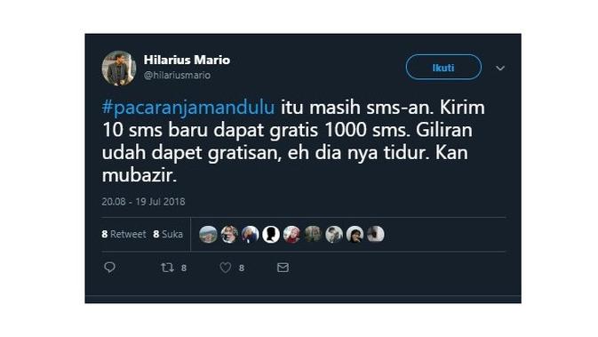The image size is (598, 337).
Task: Open the @hilariusmario handle link
Action: coord(177,76)
